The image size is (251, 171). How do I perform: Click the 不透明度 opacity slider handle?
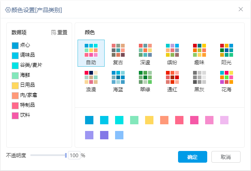pos(66,155)
